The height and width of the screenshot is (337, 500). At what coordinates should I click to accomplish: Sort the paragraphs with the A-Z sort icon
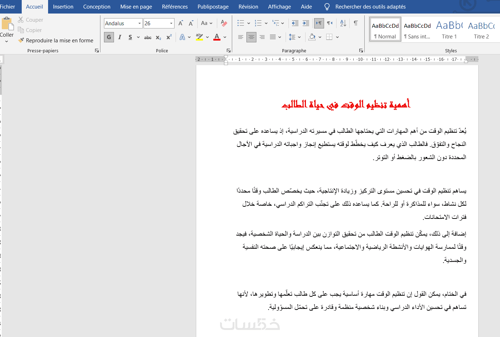tap(343, 23)
